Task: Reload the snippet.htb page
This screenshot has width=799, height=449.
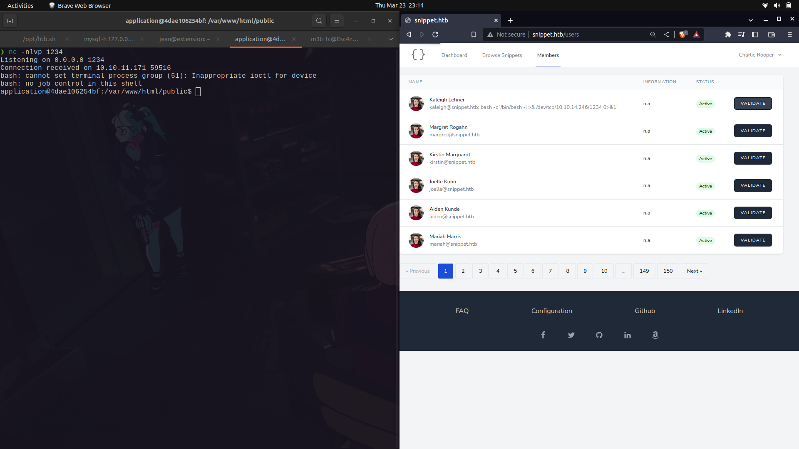Action: (435, 35)
